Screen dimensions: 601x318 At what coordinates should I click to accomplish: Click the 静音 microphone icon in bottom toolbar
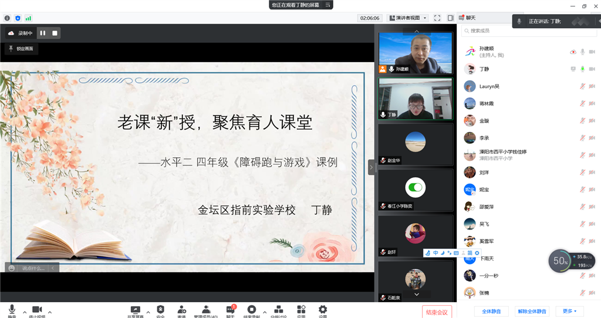point(12,309)
